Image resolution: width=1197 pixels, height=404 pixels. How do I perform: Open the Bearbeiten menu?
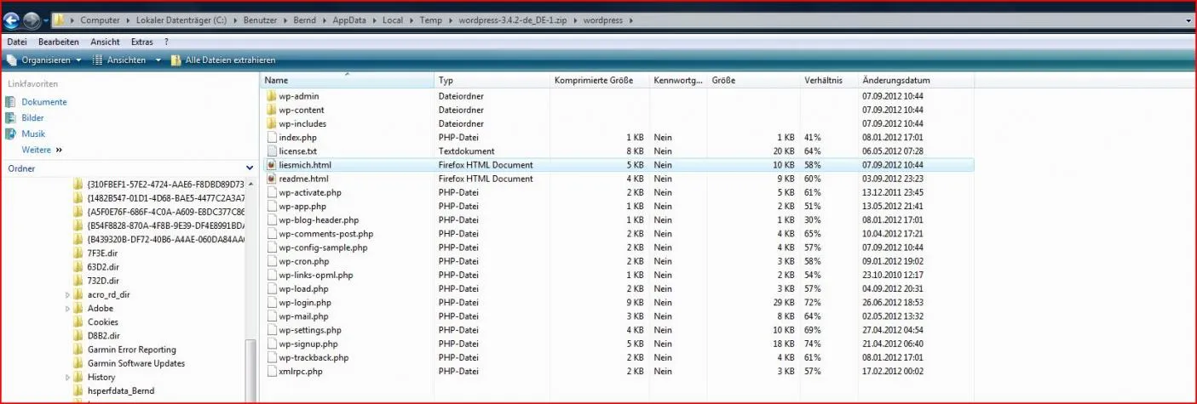point(59,42)
